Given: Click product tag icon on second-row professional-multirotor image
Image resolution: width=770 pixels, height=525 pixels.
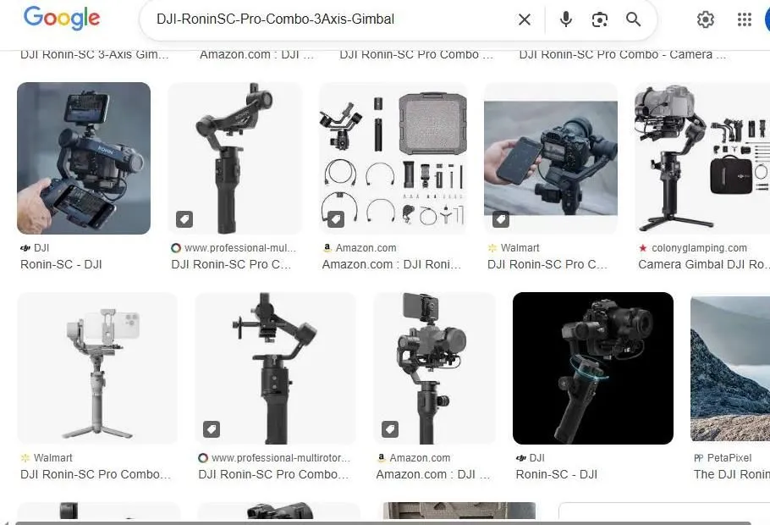Looking at the screenshot, I should pyautogui.click(x=212, y=429).
